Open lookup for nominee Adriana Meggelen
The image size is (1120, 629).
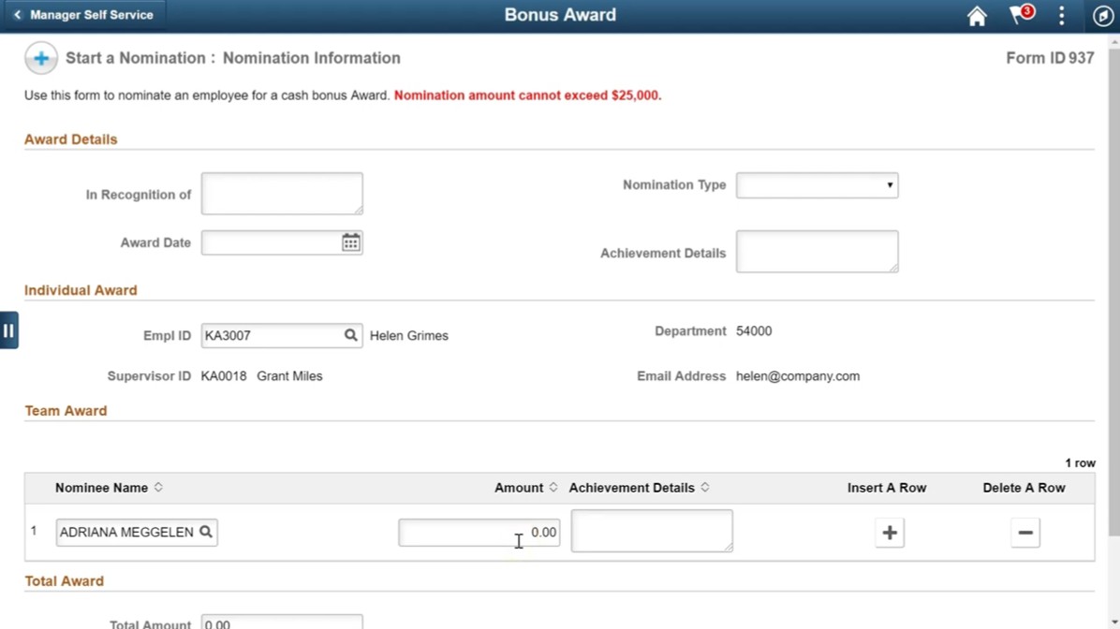tap(206, 532)
